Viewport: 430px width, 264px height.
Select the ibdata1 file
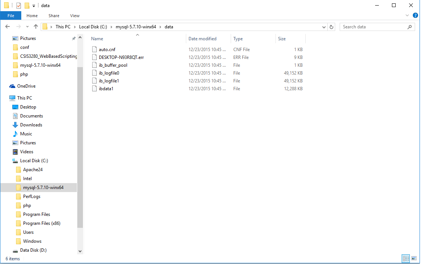pos(106,89)
